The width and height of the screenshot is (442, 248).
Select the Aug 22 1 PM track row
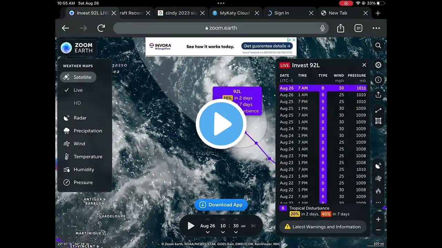[323, 190]
